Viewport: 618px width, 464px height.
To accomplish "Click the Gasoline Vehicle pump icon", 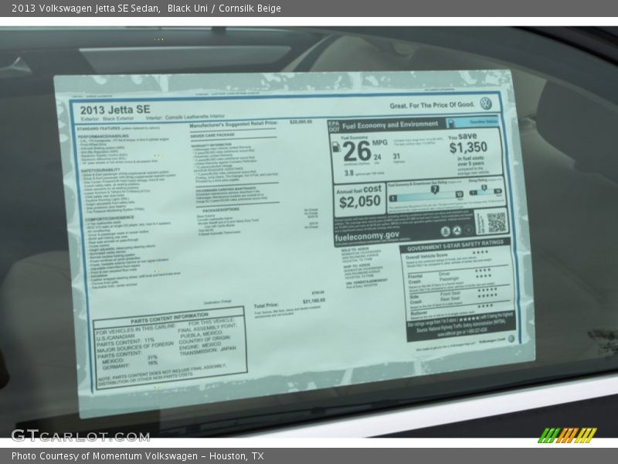I will point(450,123).
